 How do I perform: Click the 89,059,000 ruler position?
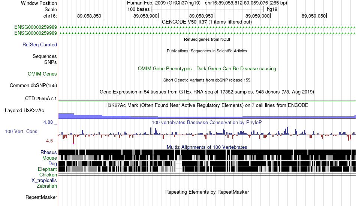click(258, 16)
